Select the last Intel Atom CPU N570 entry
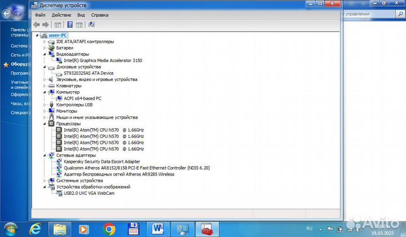Viewport: 406px width, 237px height. 104,149
